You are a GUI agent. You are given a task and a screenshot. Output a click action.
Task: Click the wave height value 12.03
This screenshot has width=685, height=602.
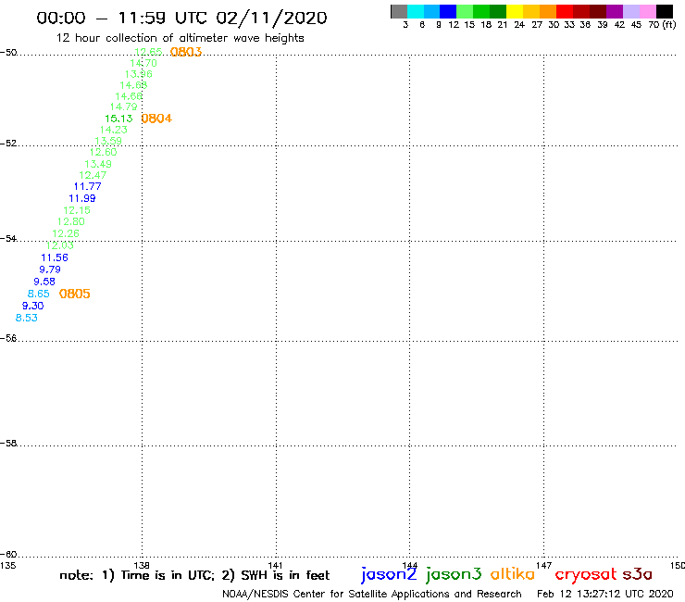(x=60, y=245)
